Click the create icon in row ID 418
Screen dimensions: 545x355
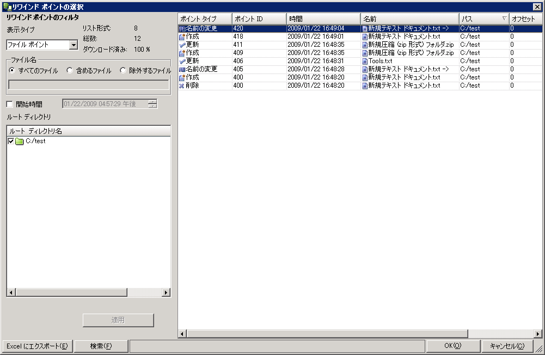click(x=182, y=36)
